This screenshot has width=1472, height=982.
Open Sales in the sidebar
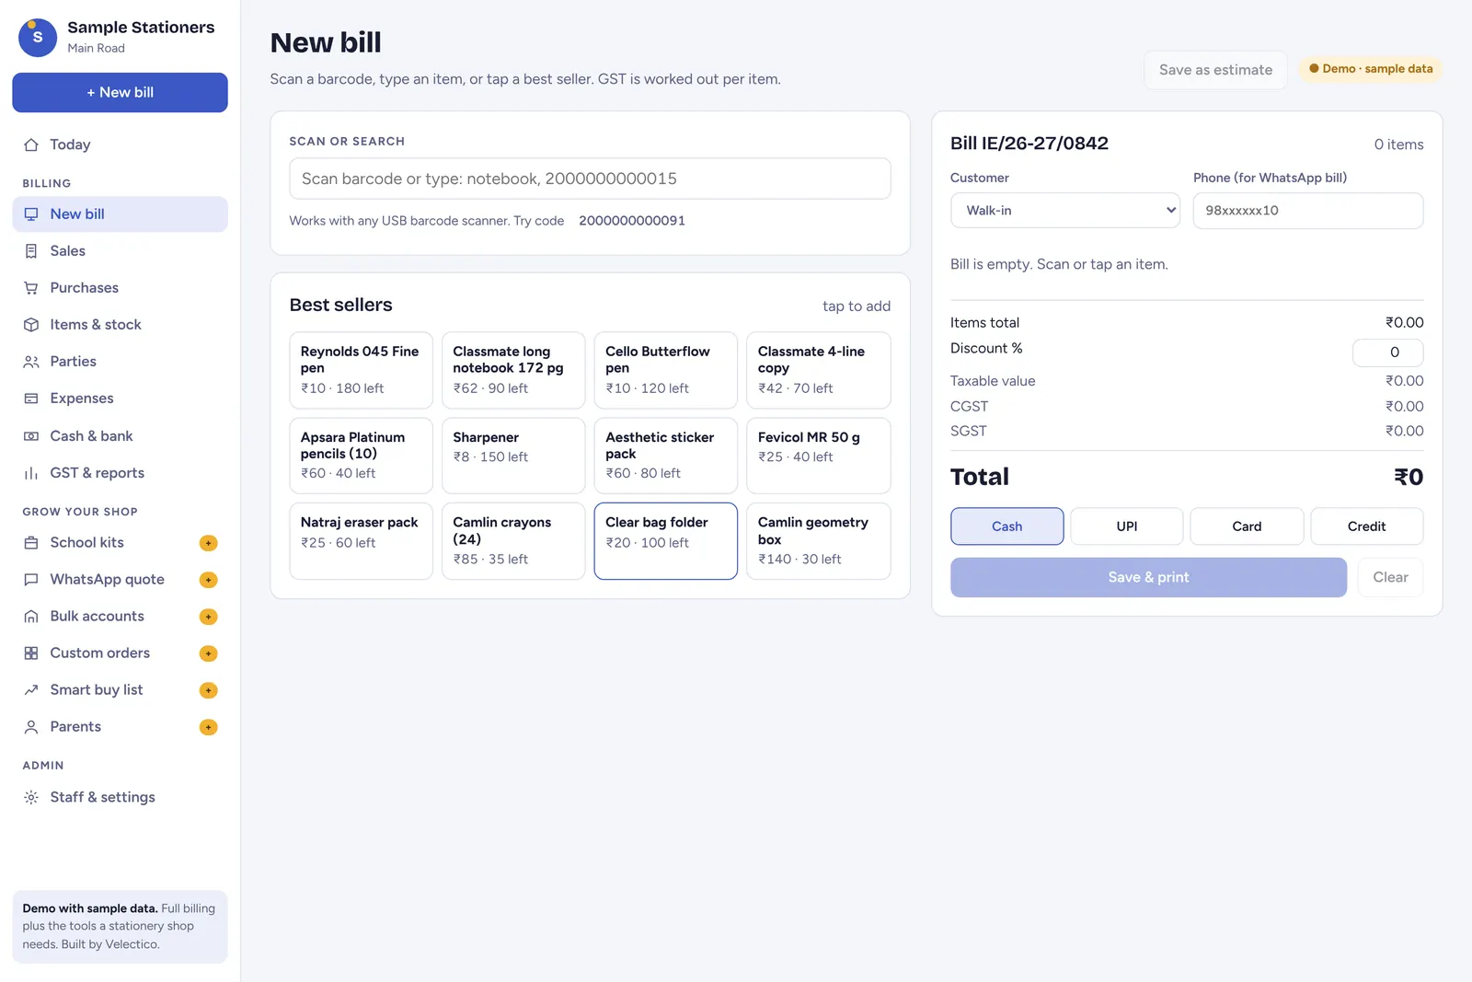(x=120, y=251)
